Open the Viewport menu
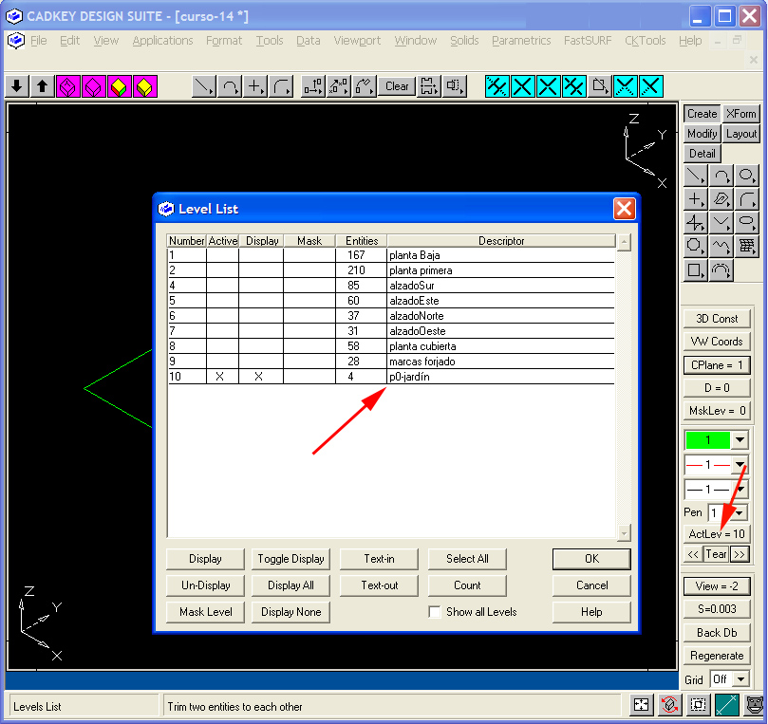768x724 pixels. [x=357, y=41]
